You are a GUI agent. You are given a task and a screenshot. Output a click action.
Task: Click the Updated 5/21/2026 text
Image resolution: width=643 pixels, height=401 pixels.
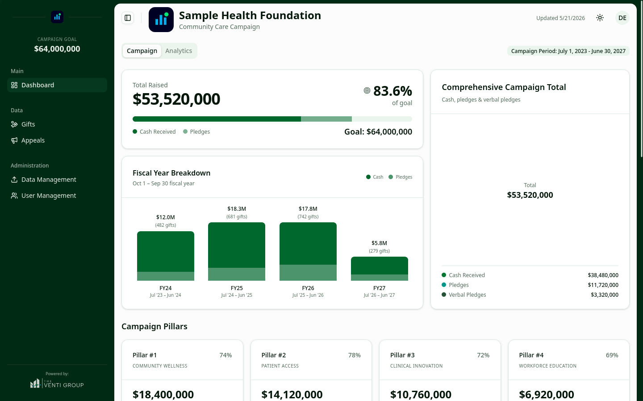560,18
